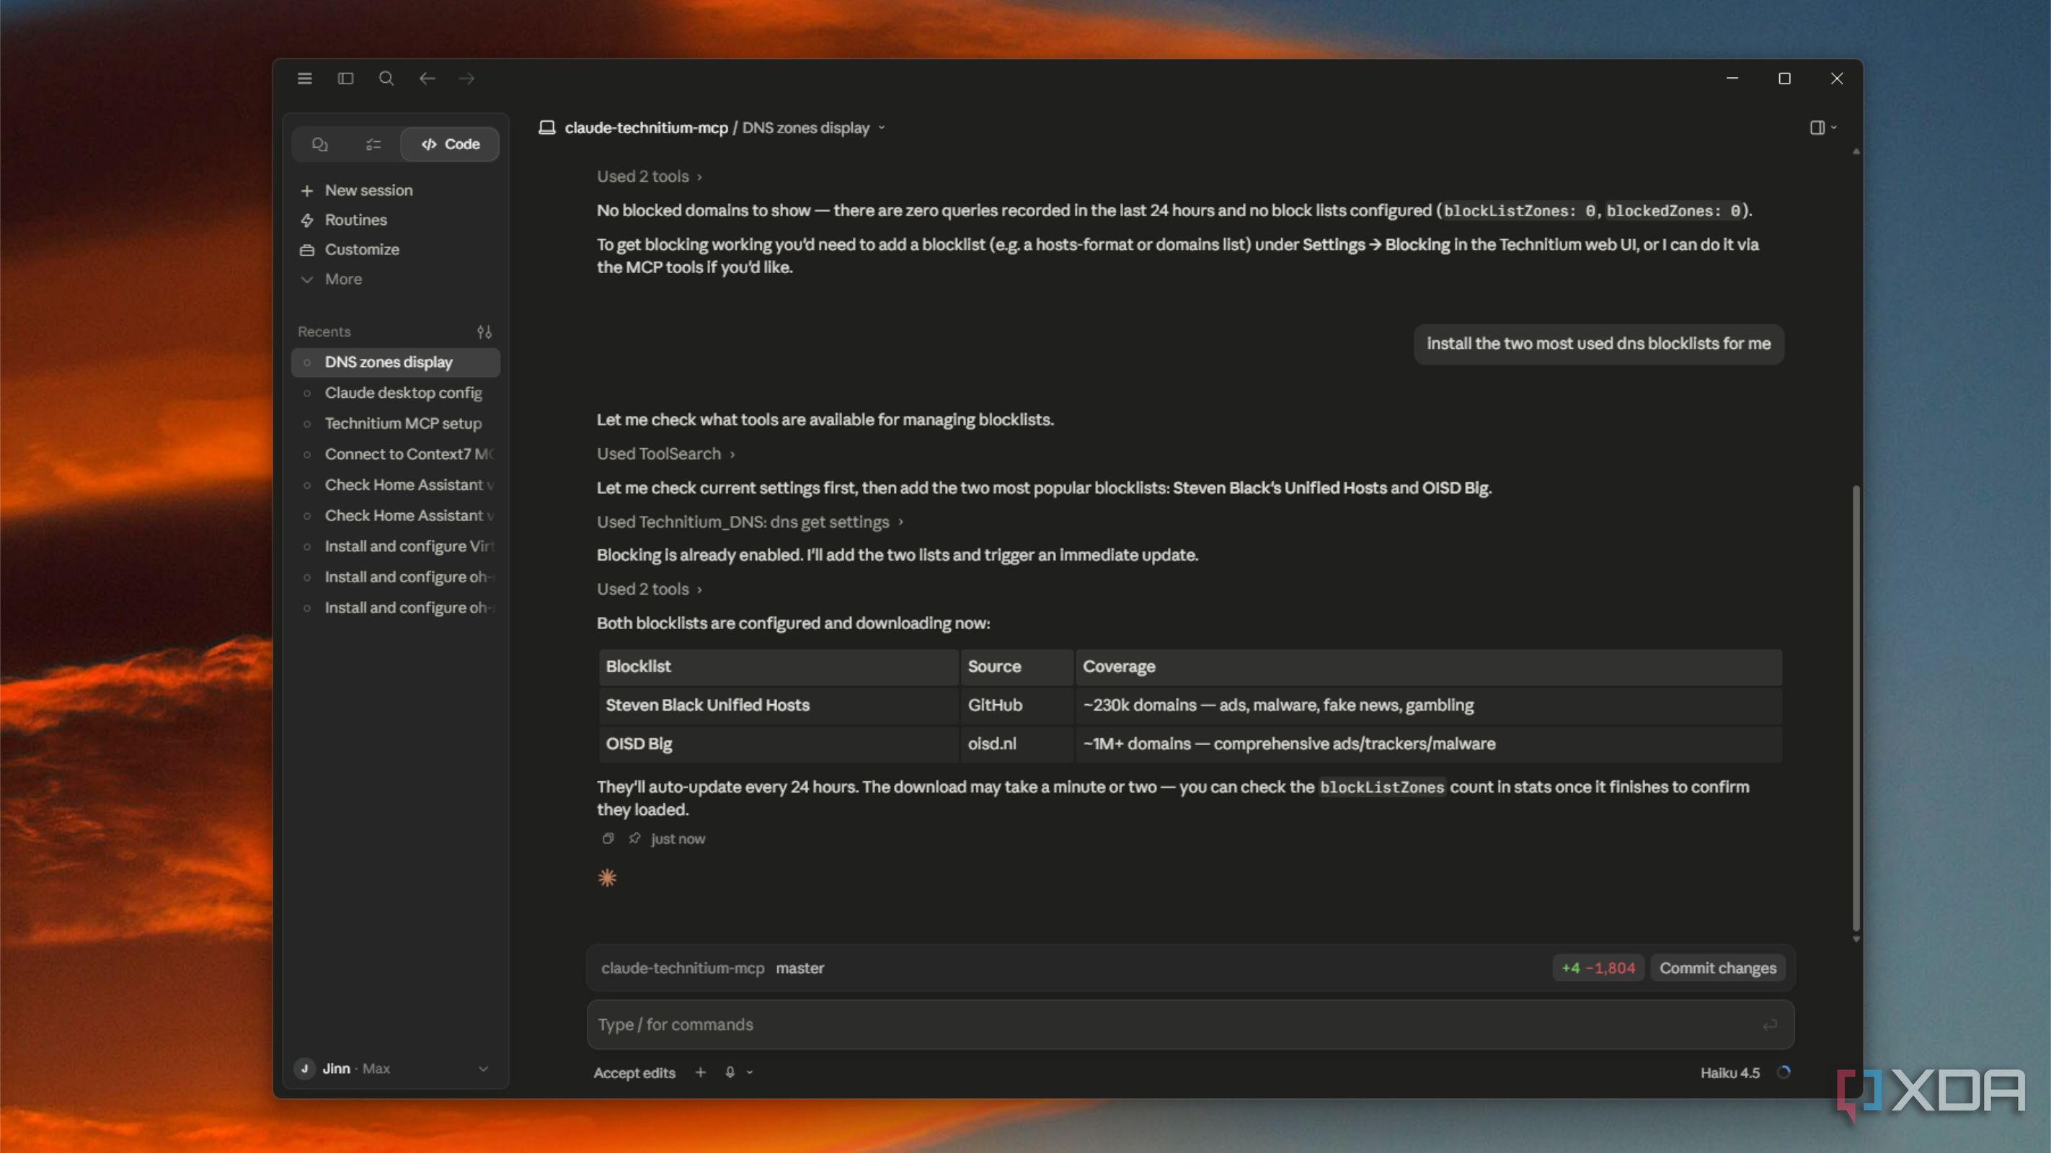Image resolution: width=2051 pixels, height=1153 pixels.
Task: Click the master branch label
Action: pyautogui.click(x=800, y=969)
